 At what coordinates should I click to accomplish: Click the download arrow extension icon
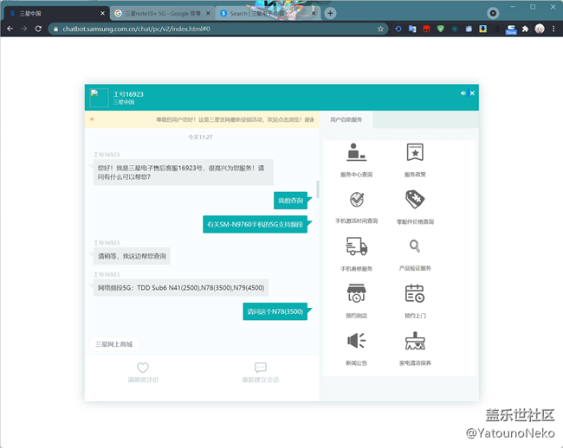click(483, 29)
